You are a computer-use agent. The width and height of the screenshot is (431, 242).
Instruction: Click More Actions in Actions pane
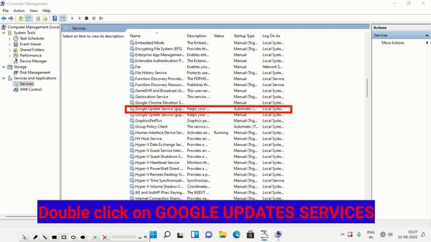click(393, 43)
